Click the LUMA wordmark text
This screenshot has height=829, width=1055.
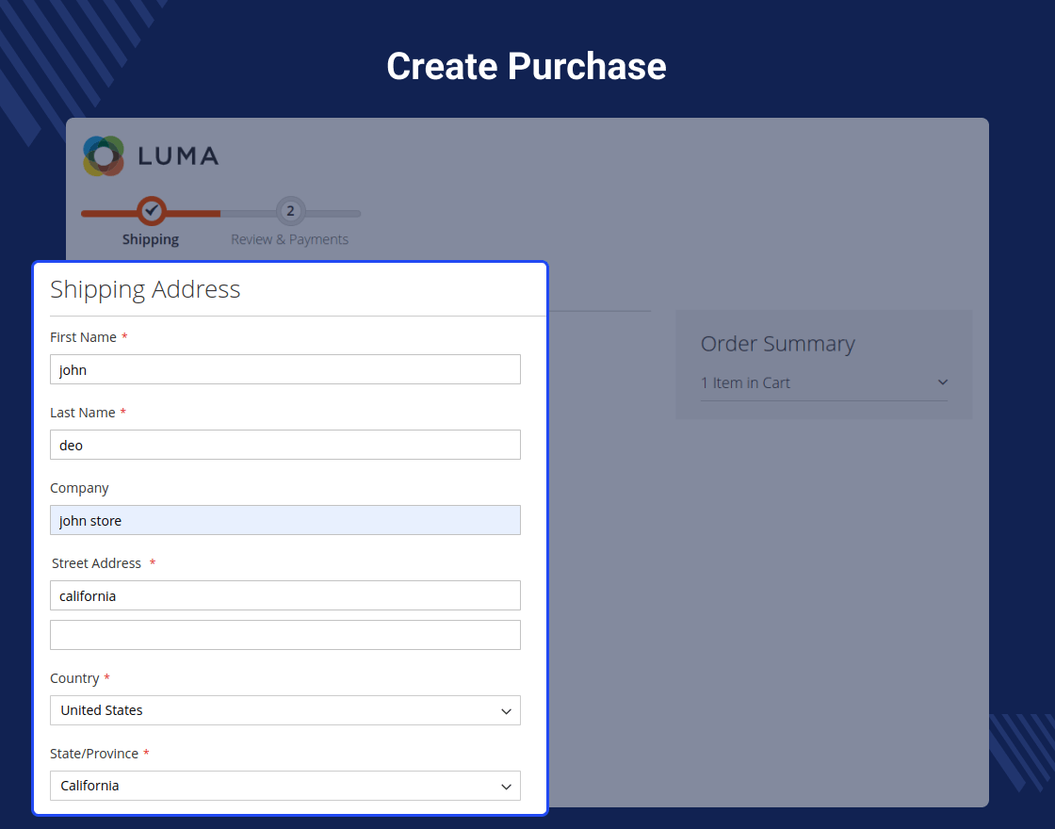(x=178, y=156)
